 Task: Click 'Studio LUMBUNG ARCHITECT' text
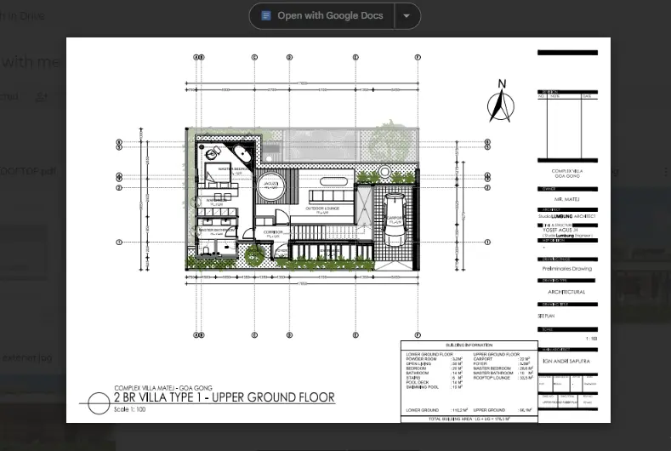click(566, 216)
